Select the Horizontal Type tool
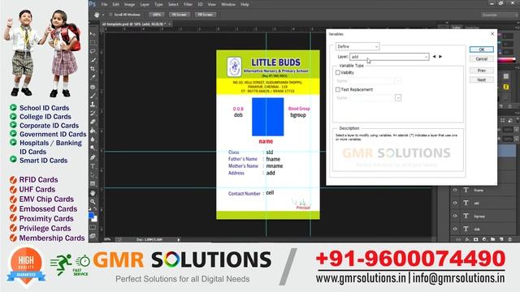The image size is (520, 292). [93, 166]
